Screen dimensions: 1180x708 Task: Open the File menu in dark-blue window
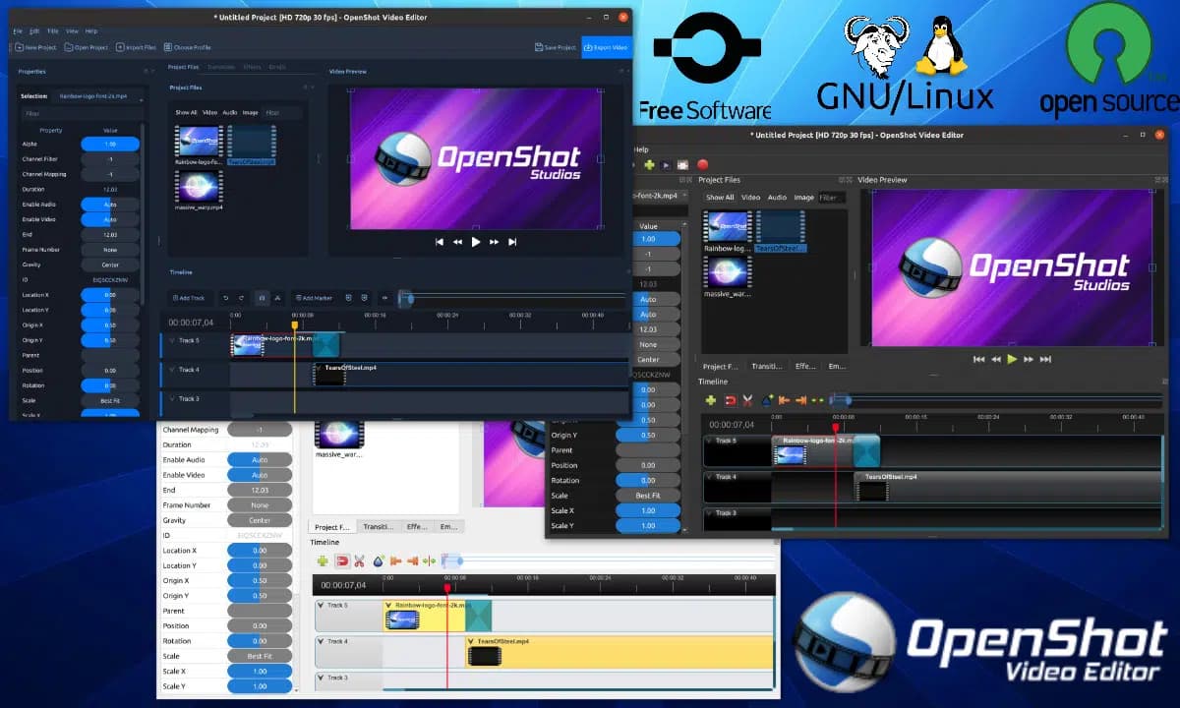coord(18,31)
